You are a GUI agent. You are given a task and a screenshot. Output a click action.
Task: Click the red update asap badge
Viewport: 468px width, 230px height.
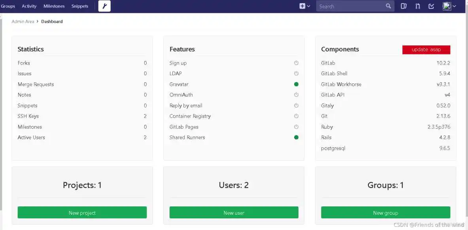click(x=426, y=50)
